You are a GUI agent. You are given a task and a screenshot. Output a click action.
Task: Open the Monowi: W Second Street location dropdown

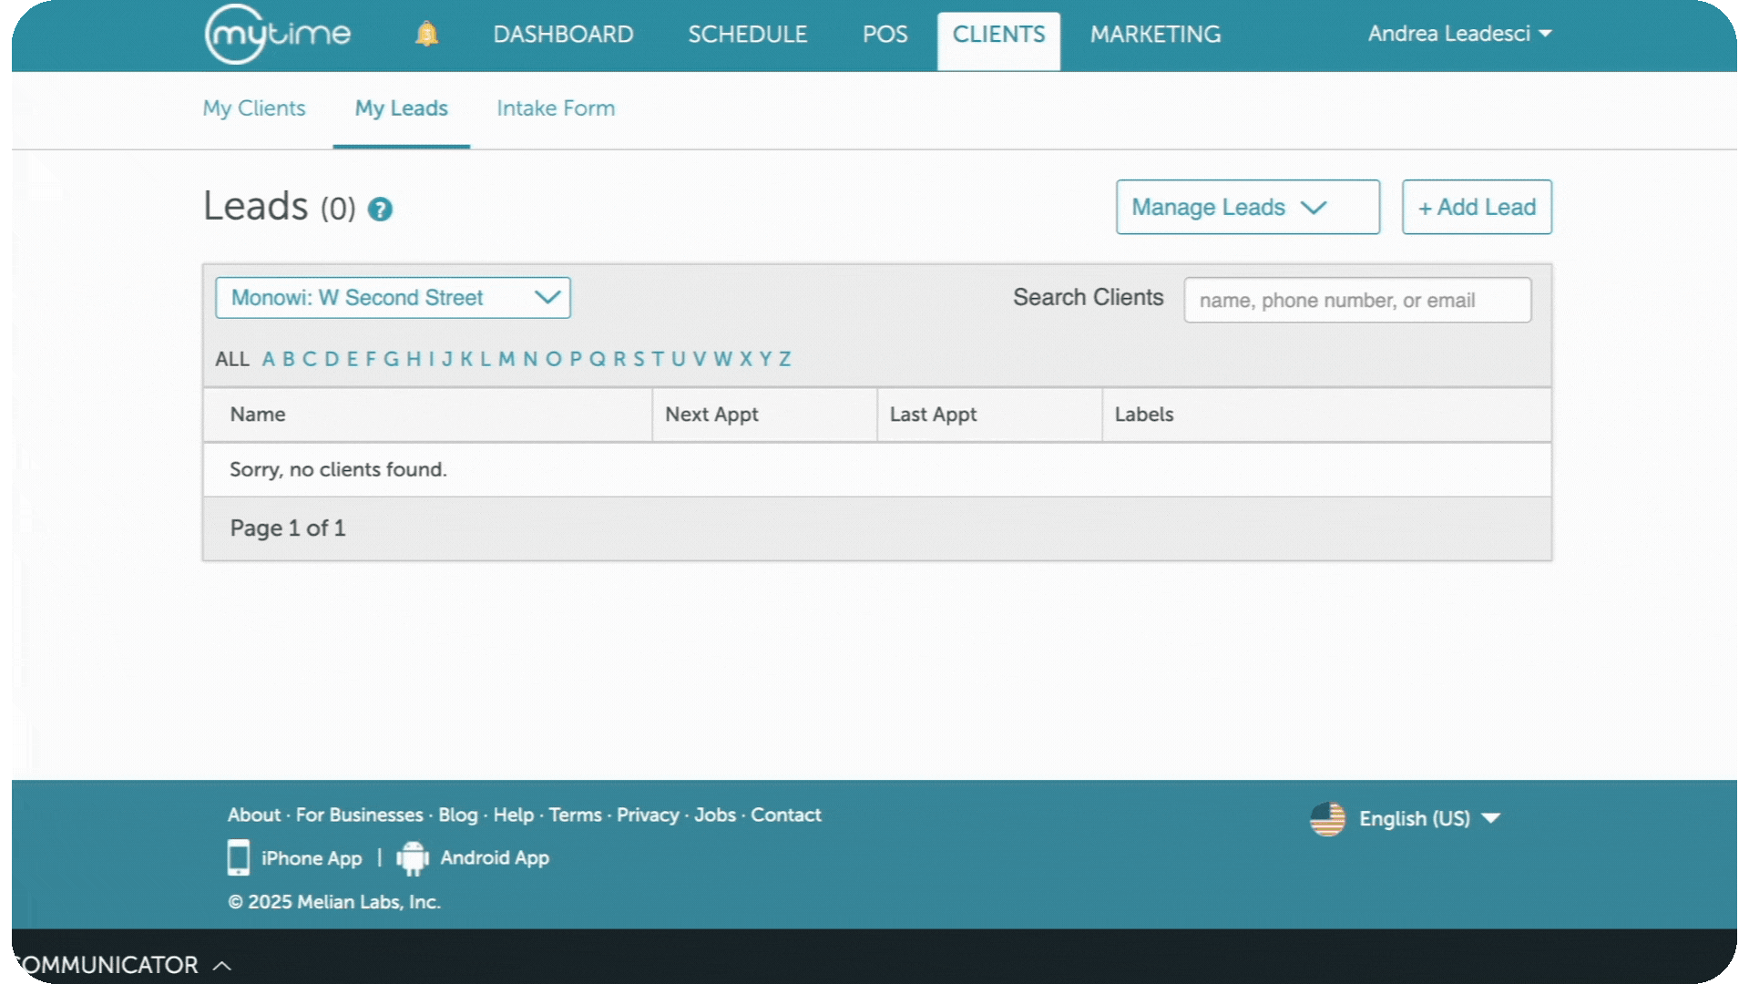393,298
